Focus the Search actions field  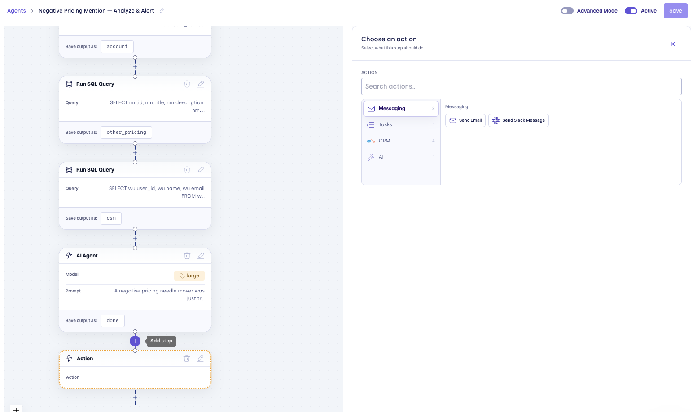[x=522, y=86]
